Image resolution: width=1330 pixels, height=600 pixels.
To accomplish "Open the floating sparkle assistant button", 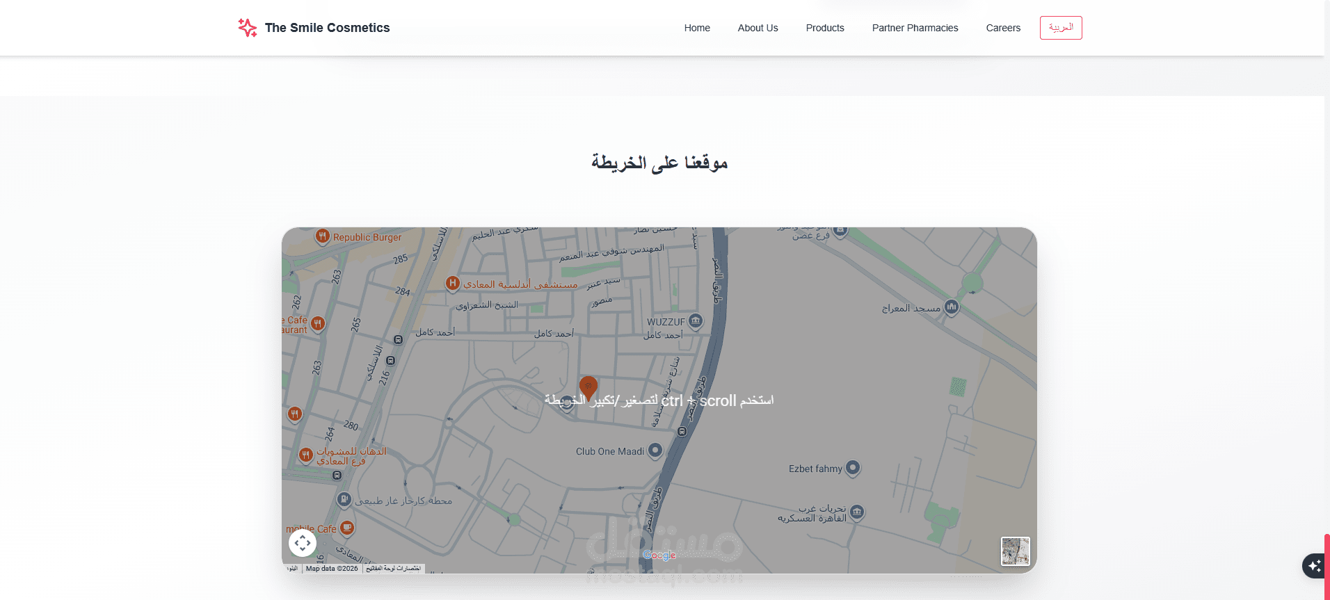I will coord(1315,566).
